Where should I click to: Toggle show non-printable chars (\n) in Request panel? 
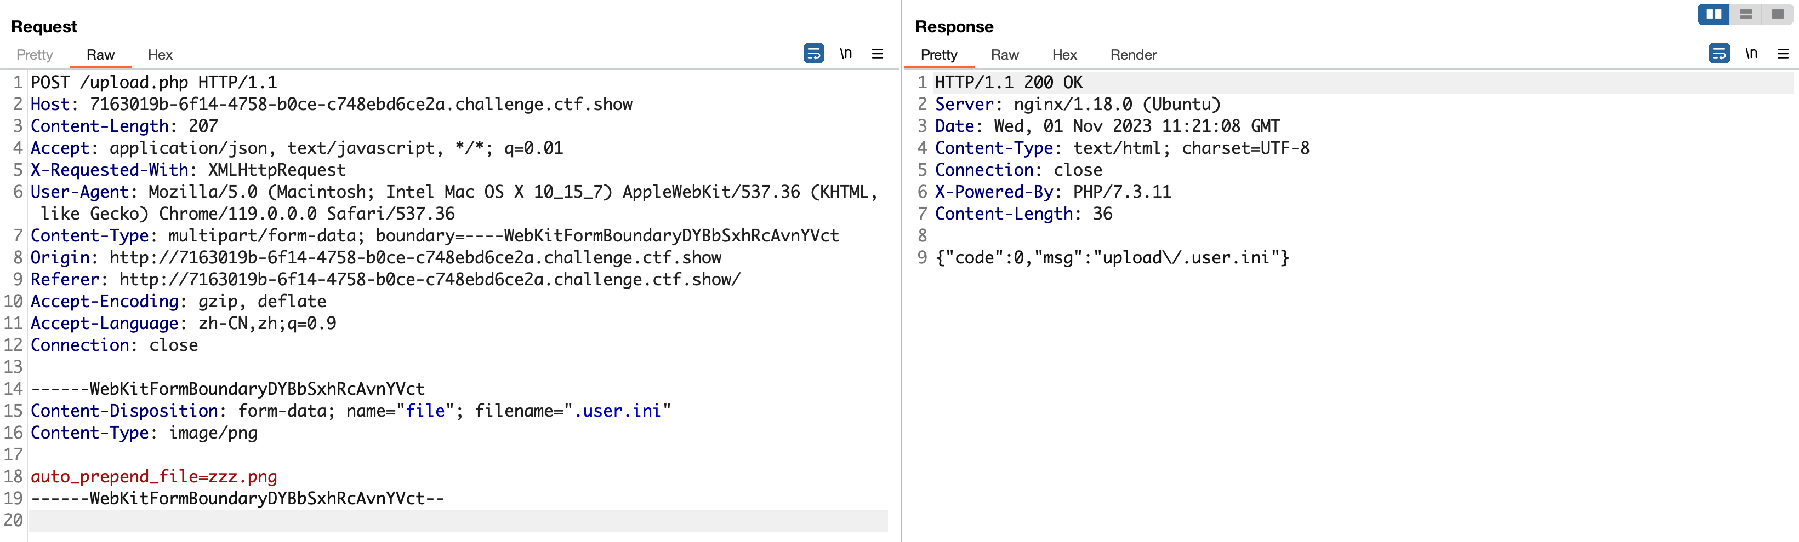click(x=846, y=54)
